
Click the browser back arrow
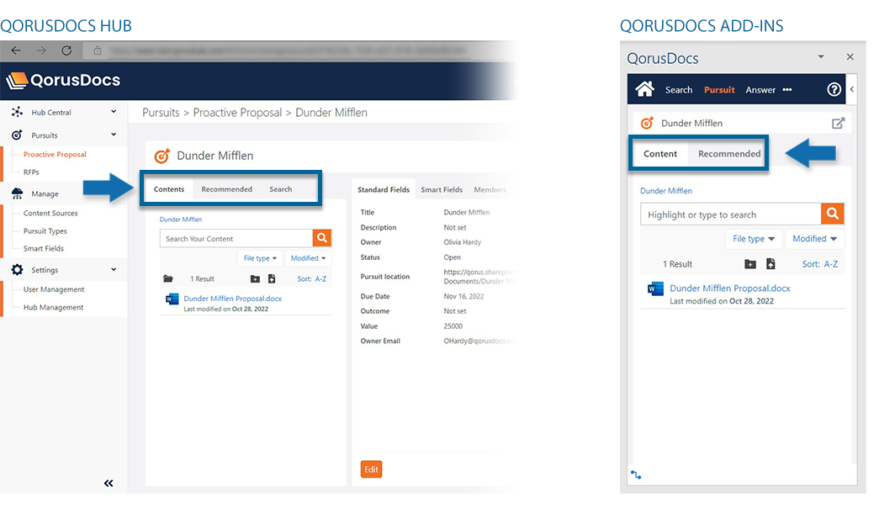click(x=16, y=50)
